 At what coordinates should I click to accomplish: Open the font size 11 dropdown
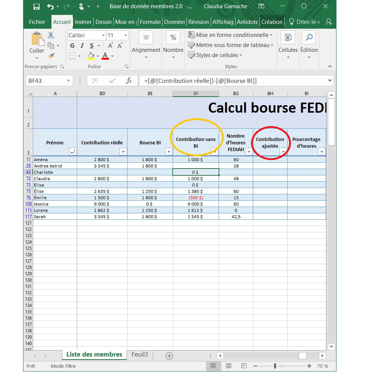pos(125,35)
